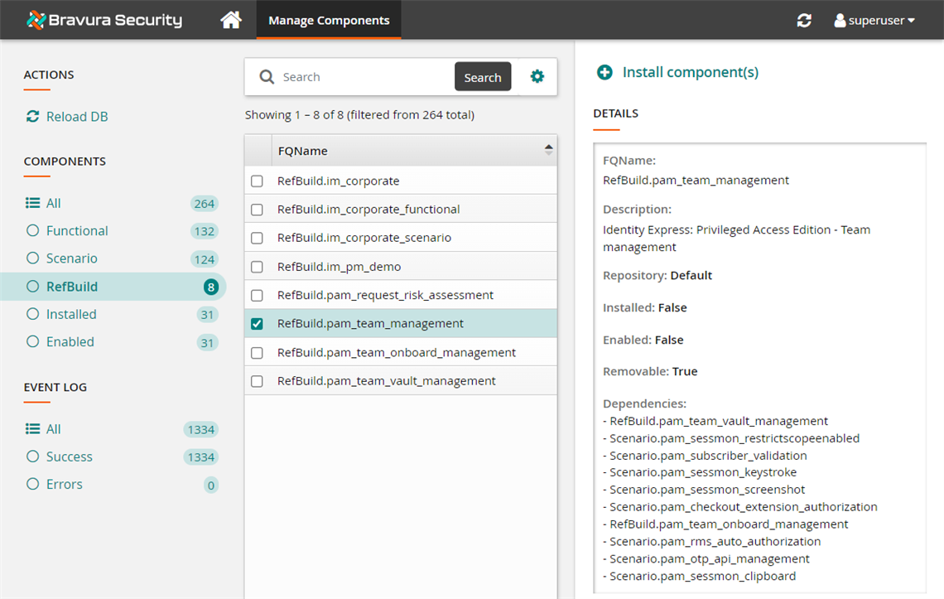944x599 pixels.
Task: Click the search magnifier icon
Action: click(x=266, y=76)
